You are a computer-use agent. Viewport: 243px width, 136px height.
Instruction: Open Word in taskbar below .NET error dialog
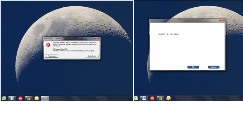12,98
